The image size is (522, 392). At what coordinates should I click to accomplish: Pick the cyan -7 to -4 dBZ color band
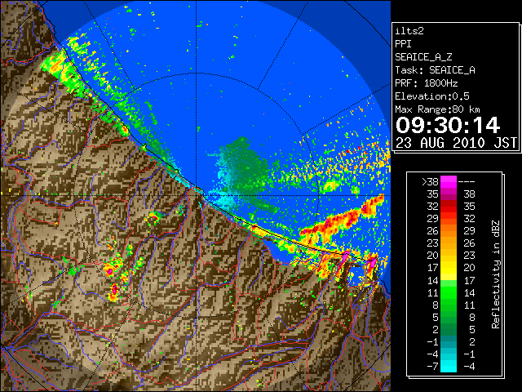tap(449, 366)
